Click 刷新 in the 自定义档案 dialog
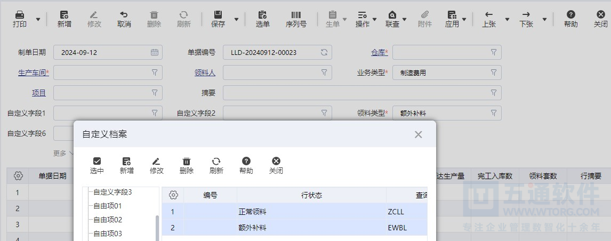 pyautogui.click(x=216, y=166)
